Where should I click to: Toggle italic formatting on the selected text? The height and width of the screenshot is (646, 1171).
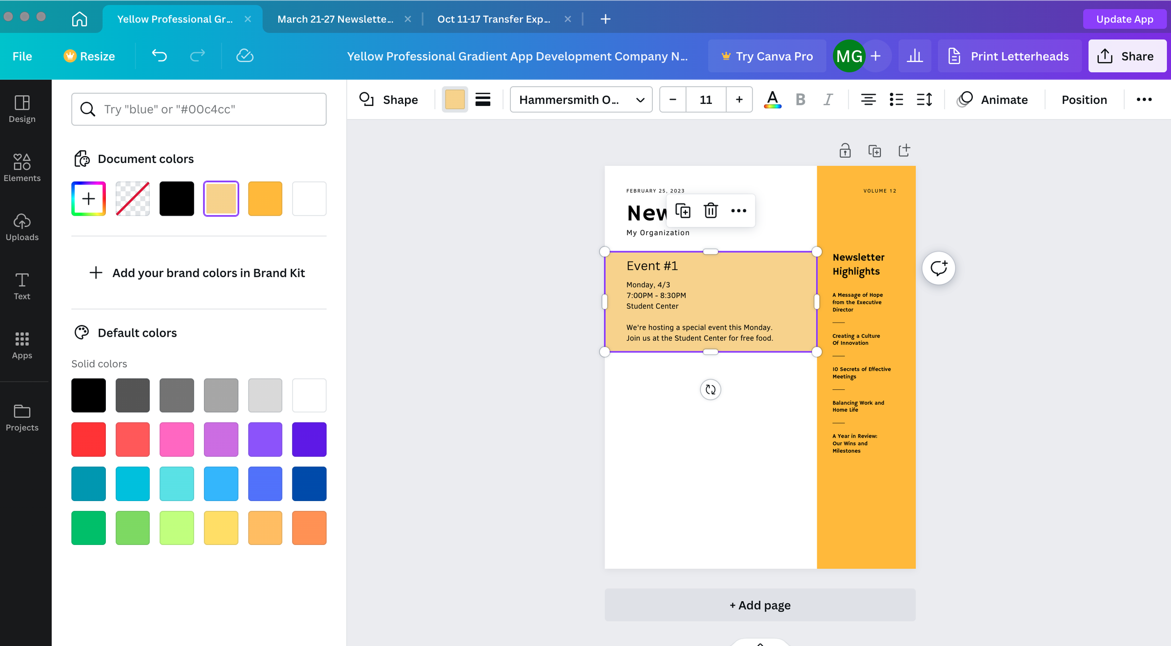point(828,100)
